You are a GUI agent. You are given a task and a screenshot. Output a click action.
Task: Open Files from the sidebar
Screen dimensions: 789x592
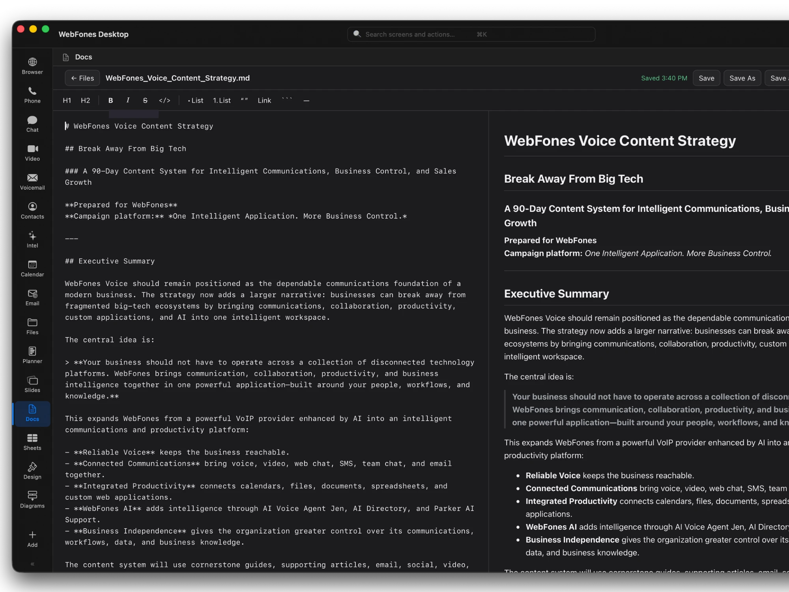point(32,326)
